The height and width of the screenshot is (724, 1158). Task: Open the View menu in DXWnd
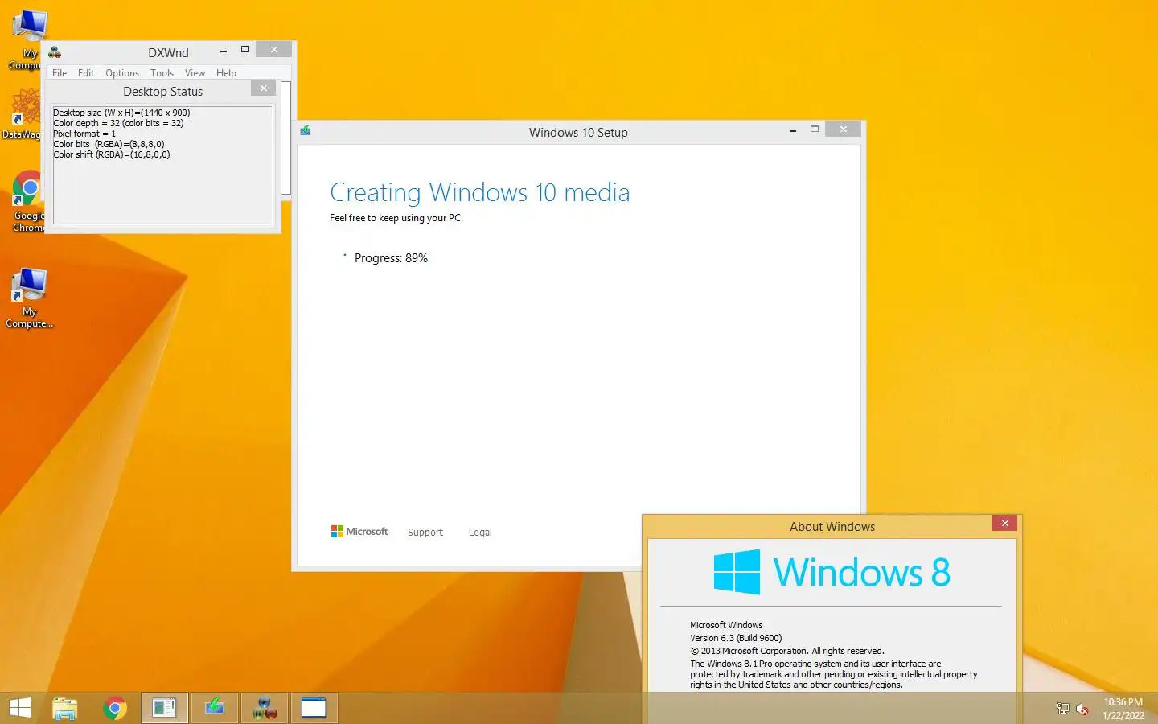click(x=195, y=73)
